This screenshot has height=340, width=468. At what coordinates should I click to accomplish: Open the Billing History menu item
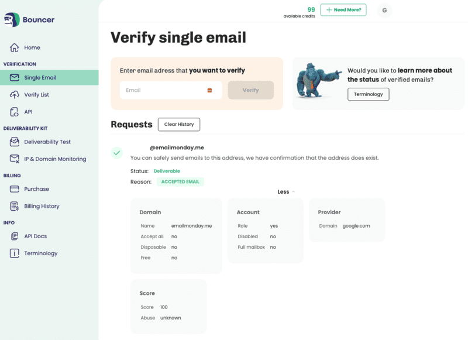pyautogui.click(x=42, y=206)
